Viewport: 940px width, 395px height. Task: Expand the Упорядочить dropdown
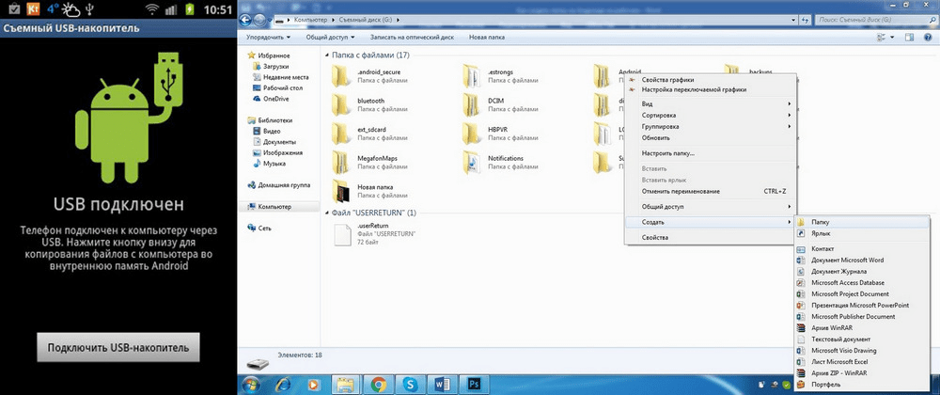pyautogui.click(x=267, y=38)
